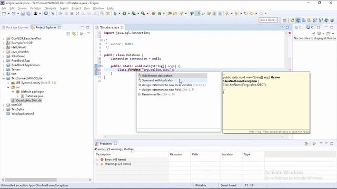Open the Window menu
This screenshot has width=337, height=189.
[98, 8]
